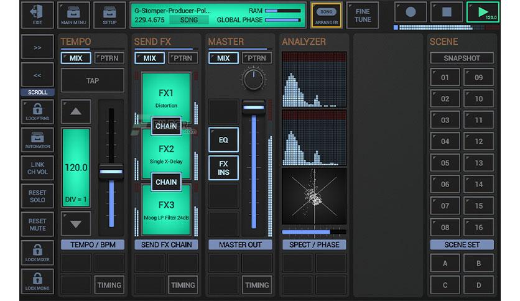Decrease tempo with the down arrow
The height and width of the screenshot is (301, 520).
76,224
